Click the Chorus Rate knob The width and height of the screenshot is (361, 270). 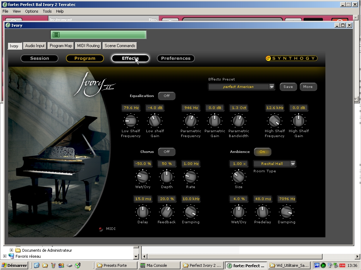(191, 176)
